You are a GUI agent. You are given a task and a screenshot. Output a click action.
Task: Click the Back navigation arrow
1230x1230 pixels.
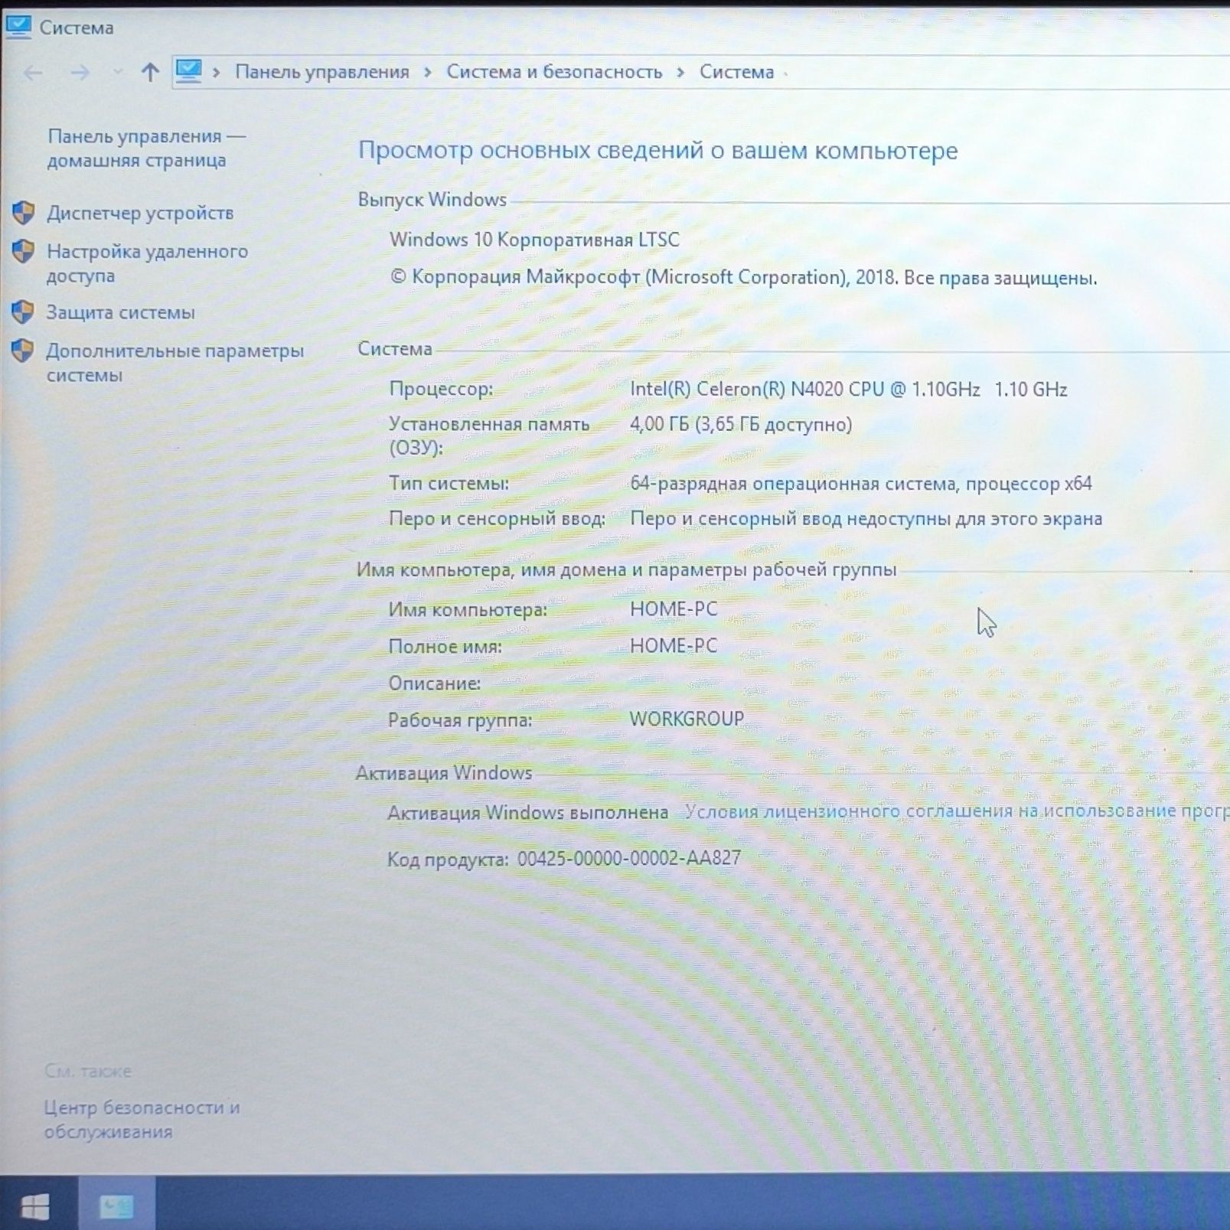tap(33, 73)
